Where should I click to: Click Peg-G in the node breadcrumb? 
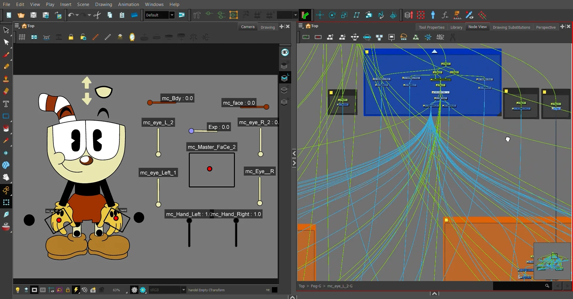(316, 286)
